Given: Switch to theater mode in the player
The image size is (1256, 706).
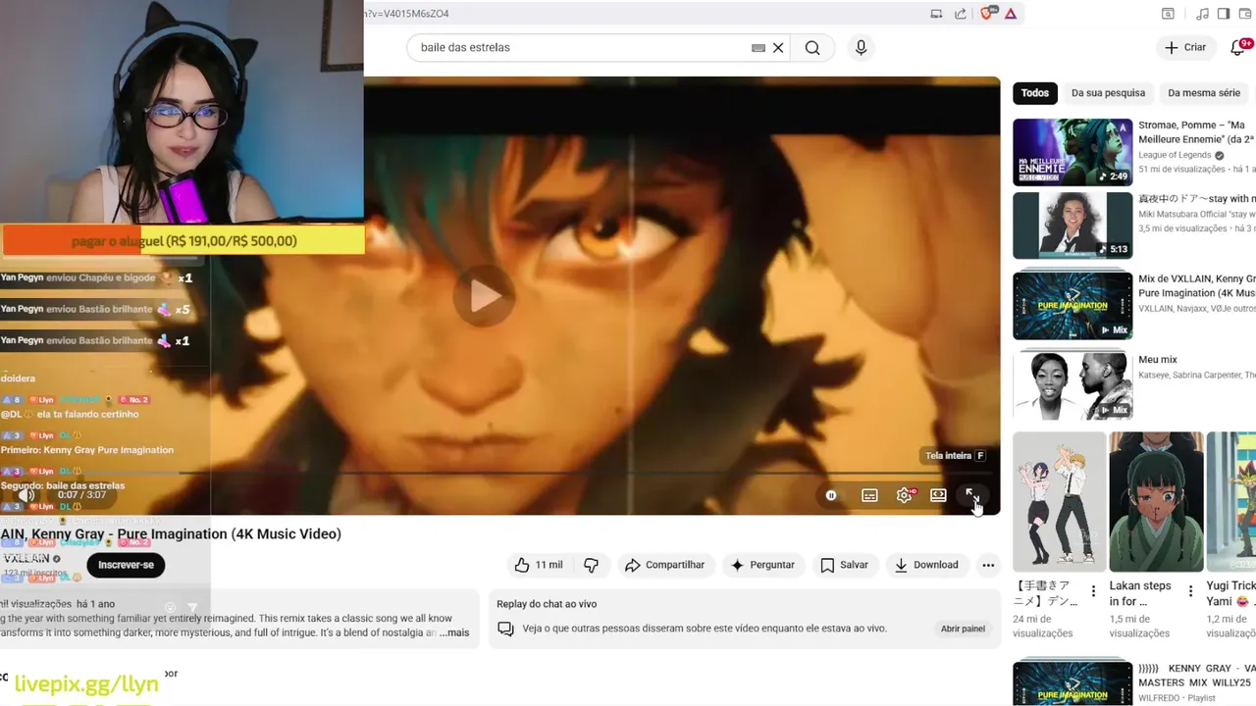Looking at the screenshot, I should 938,495.
